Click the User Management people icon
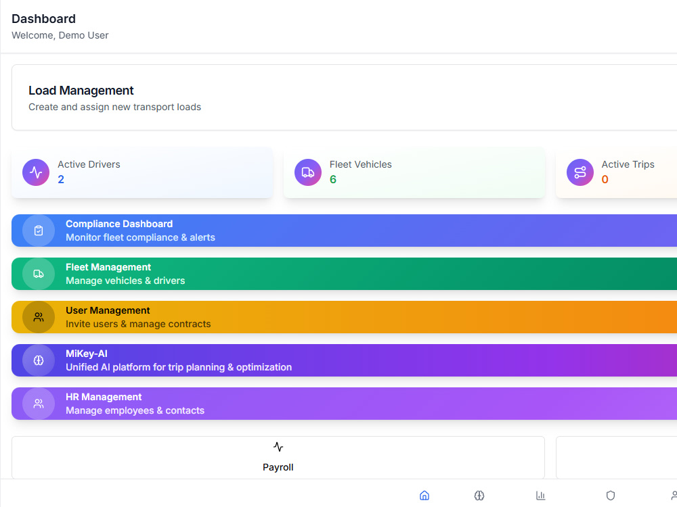Viewport: 677px width, 507px height. tap(39, 317)
